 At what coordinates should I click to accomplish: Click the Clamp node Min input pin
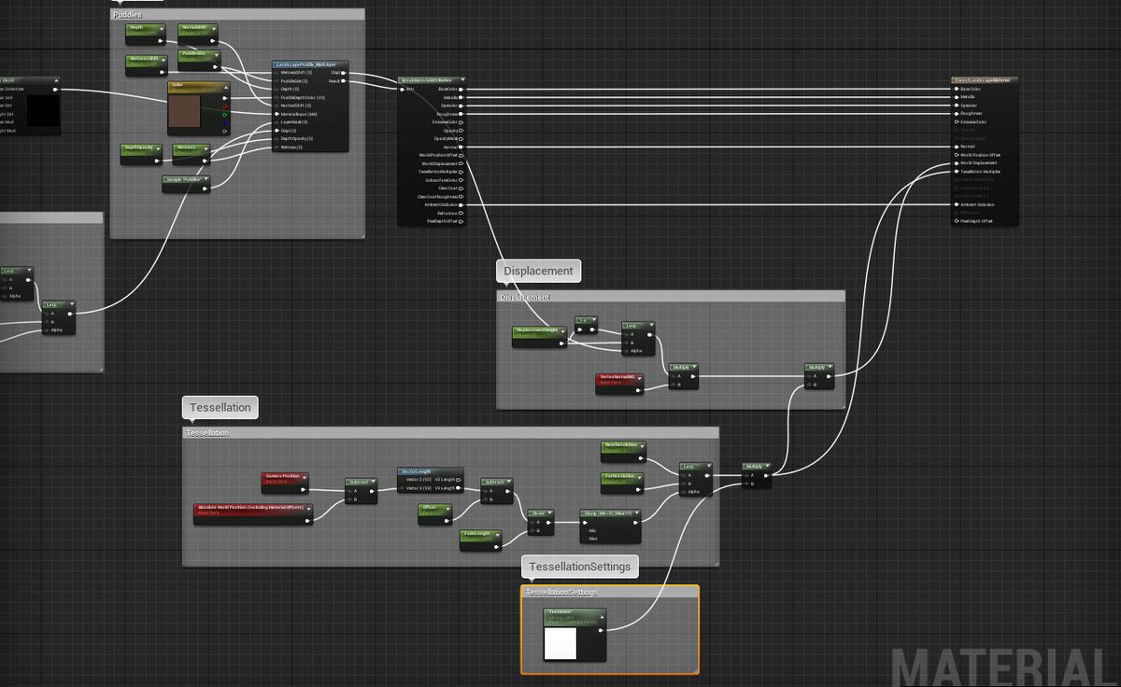584,531
